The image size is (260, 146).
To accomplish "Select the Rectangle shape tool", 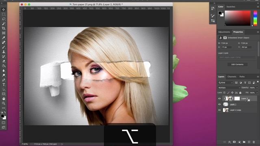I will 4,94.
